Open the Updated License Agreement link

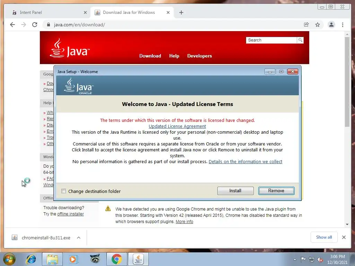177,126
